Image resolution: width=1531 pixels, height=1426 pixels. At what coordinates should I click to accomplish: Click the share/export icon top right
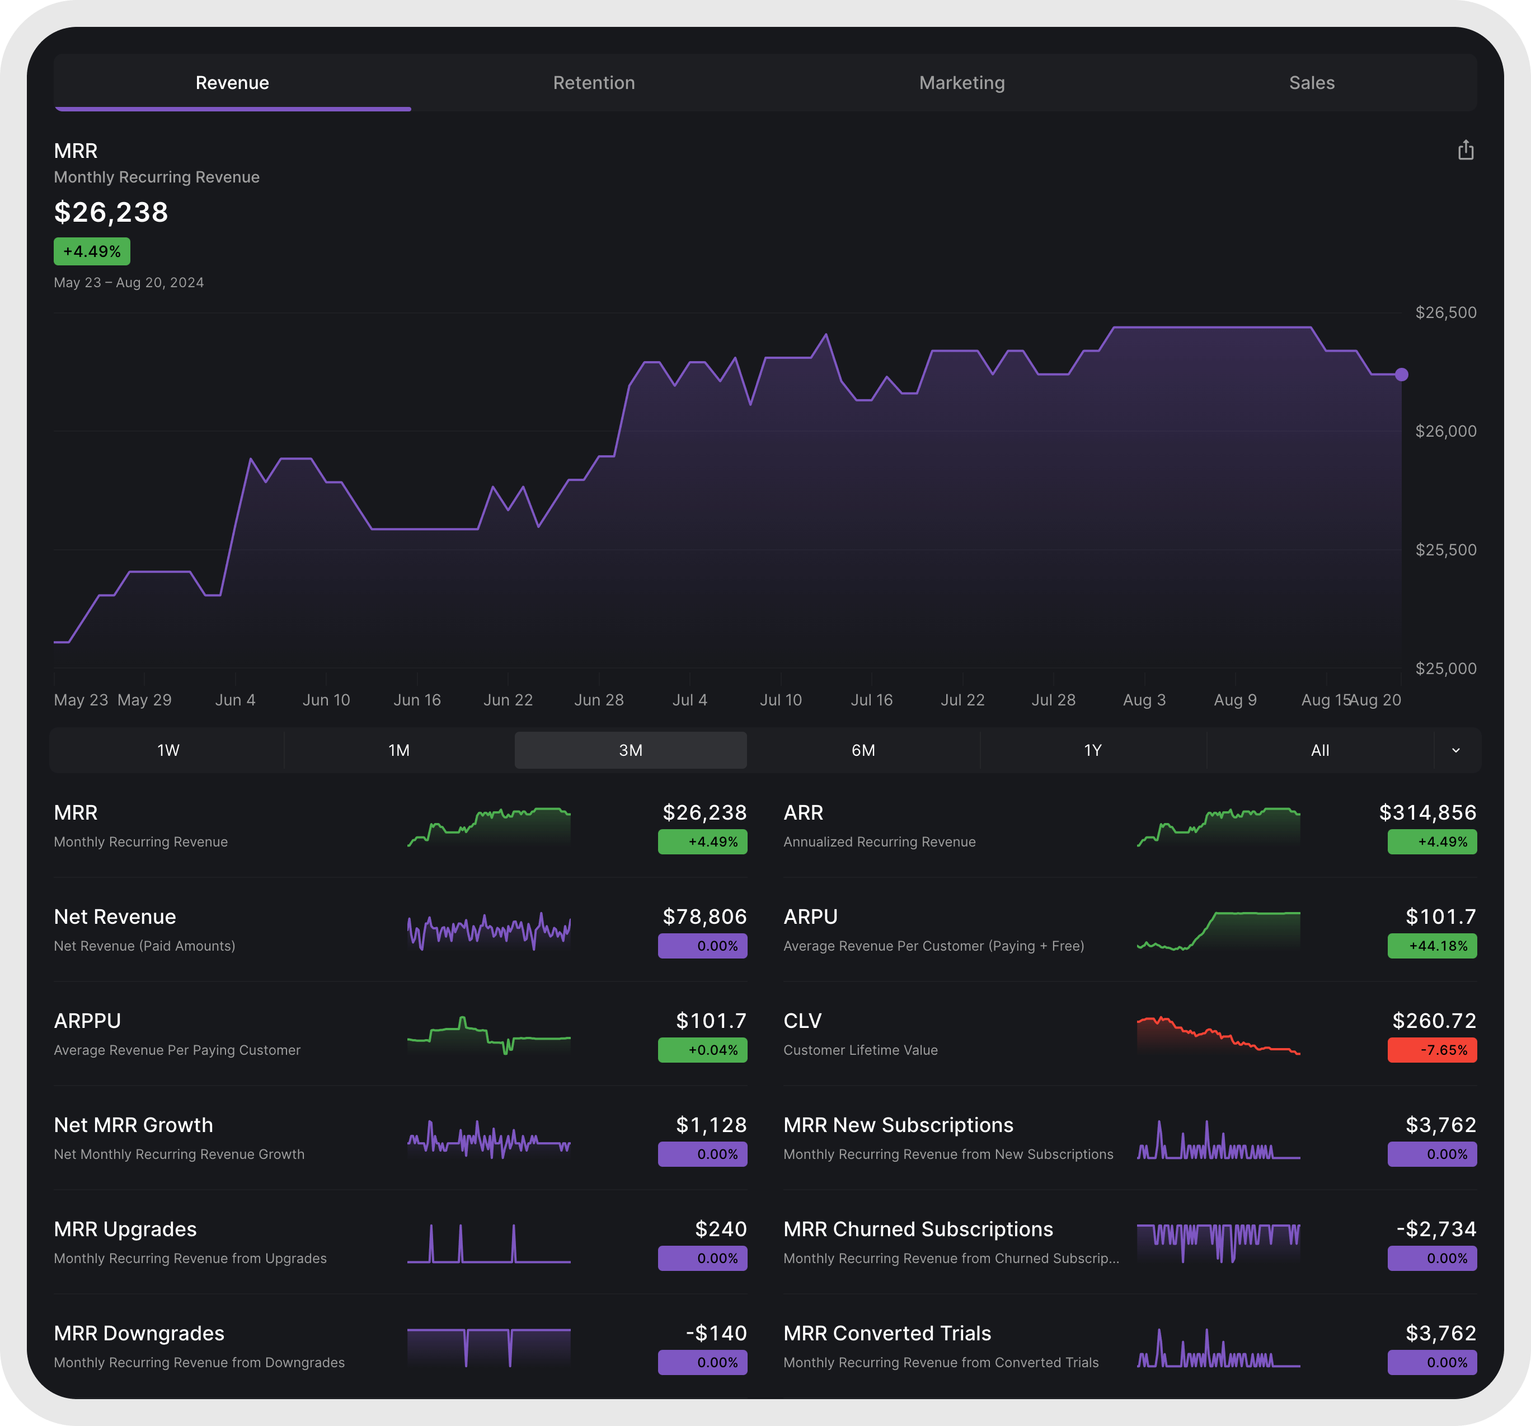(1466, 151)
